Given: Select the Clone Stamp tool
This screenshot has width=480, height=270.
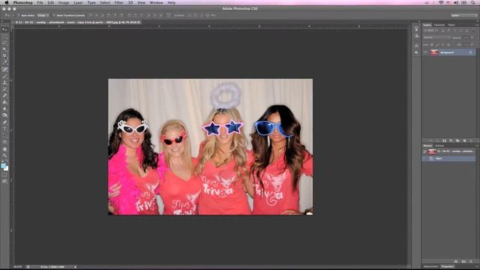Looking at the screenshot, I should pyautogui.click(x=4, y=82).
